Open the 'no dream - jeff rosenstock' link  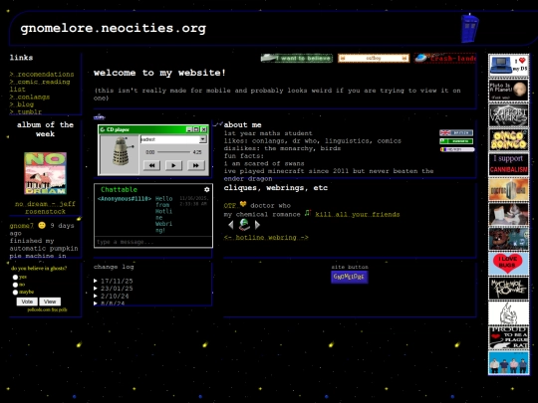coord(45,207)
